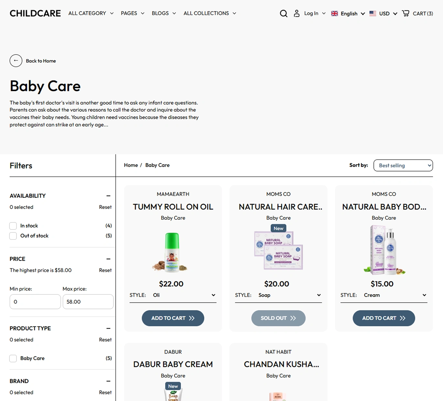Click the $20.00 price text

tap(276, 284)
